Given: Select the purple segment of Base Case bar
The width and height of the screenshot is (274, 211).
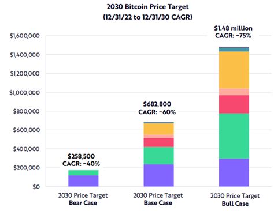Looking at the screenshot, I should [x=158, y=175].
